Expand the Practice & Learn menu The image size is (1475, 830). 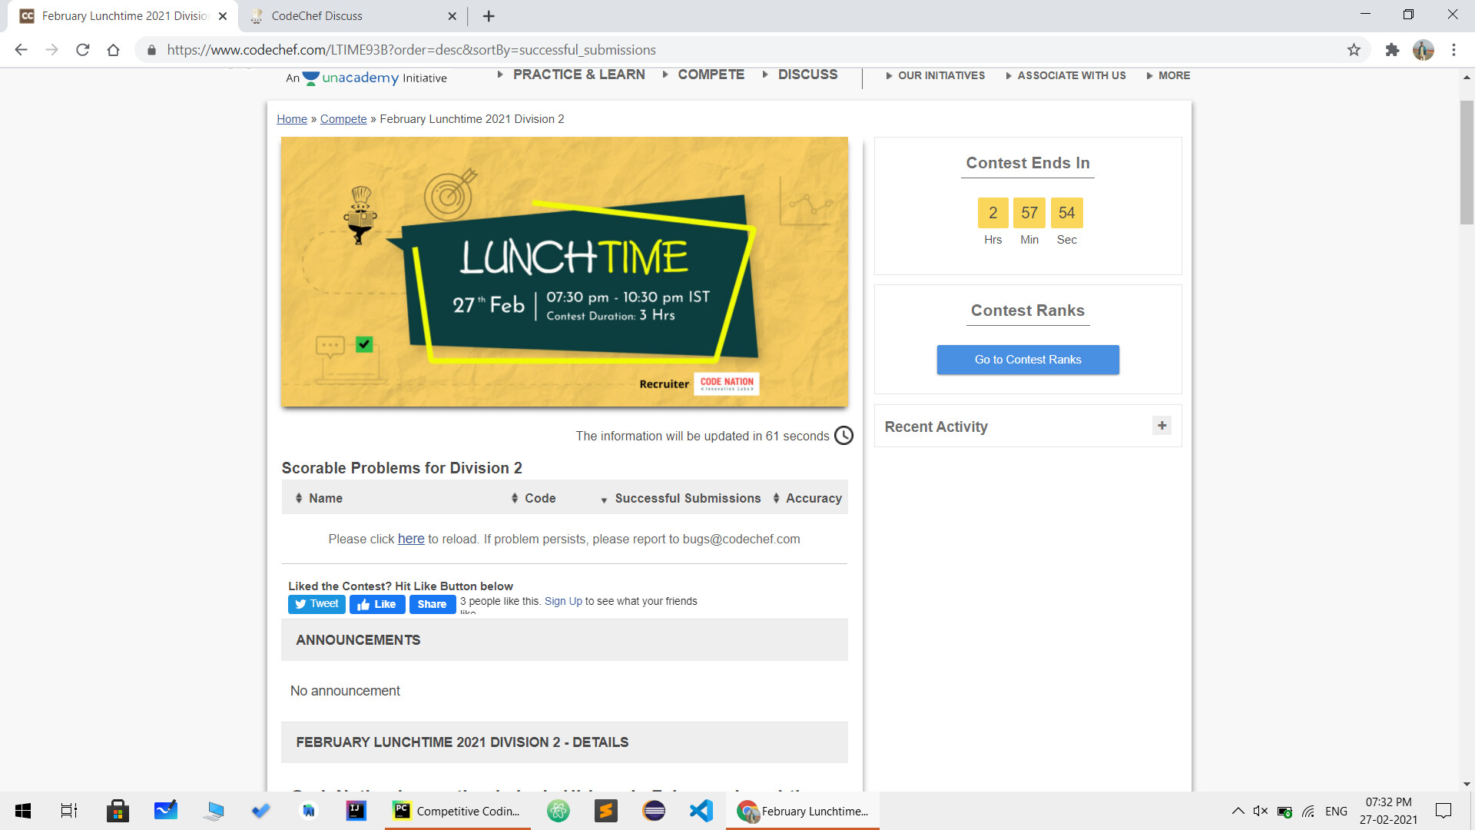tap(578, 75)
